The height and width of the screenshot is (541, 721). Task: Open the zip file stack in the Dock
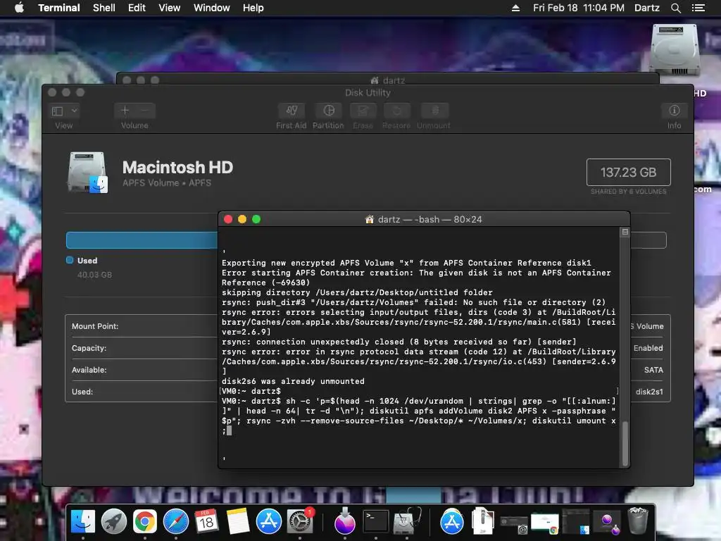click(x=482, y=521)
